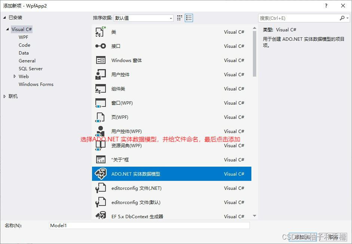
Task: Collapse the Visual C# tree node arrow
Action: pos(7,29)
